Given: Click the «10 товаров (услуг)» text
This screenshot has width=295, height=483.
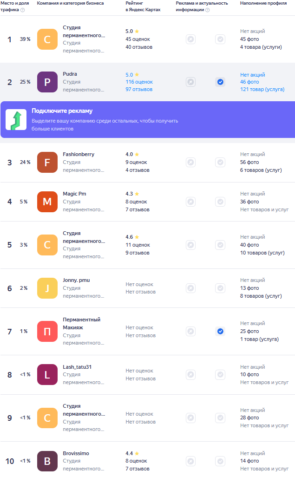Looking at the screenshot, I should (x=262, y=253).
